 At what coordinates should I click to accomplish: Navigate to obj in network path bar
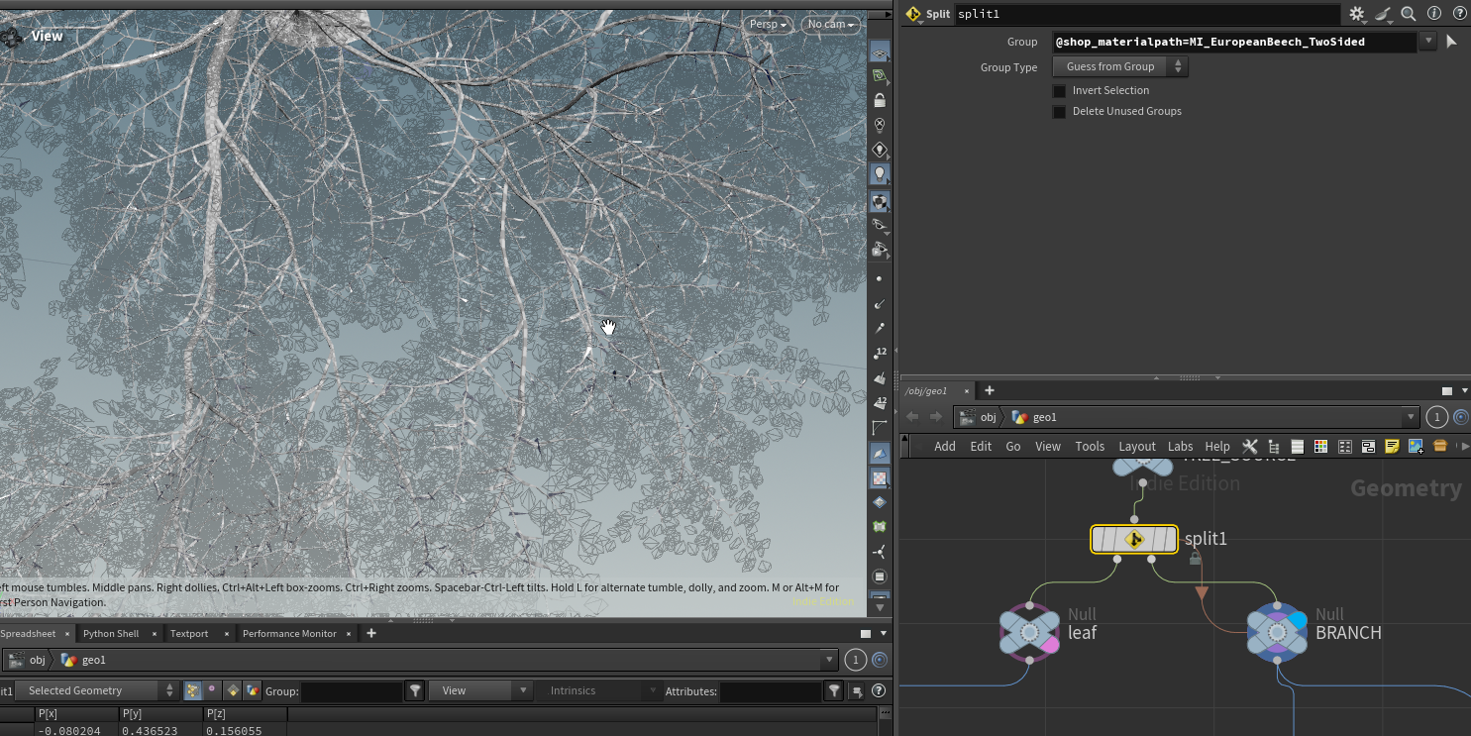(x=988, y=417)
